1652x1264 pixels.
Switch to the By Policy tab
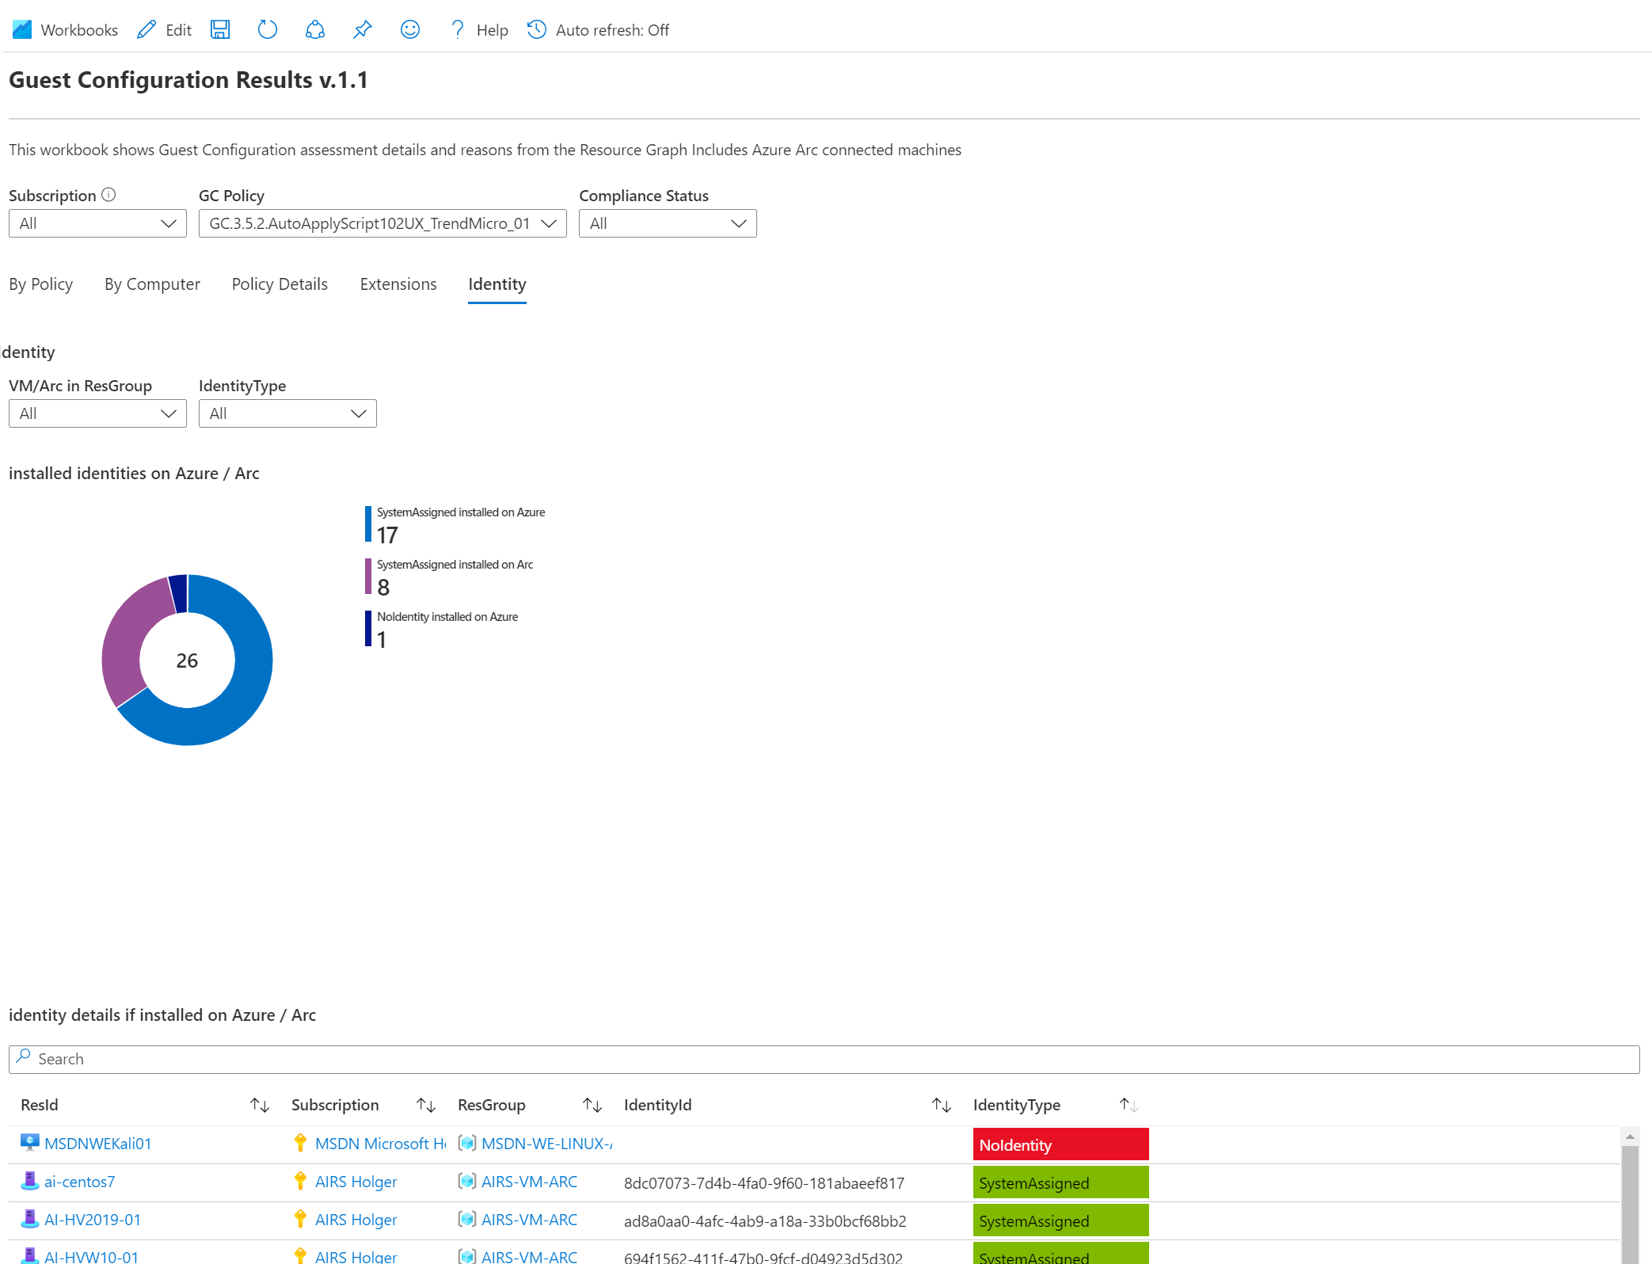pyautogui.click(x=41, y=284)
